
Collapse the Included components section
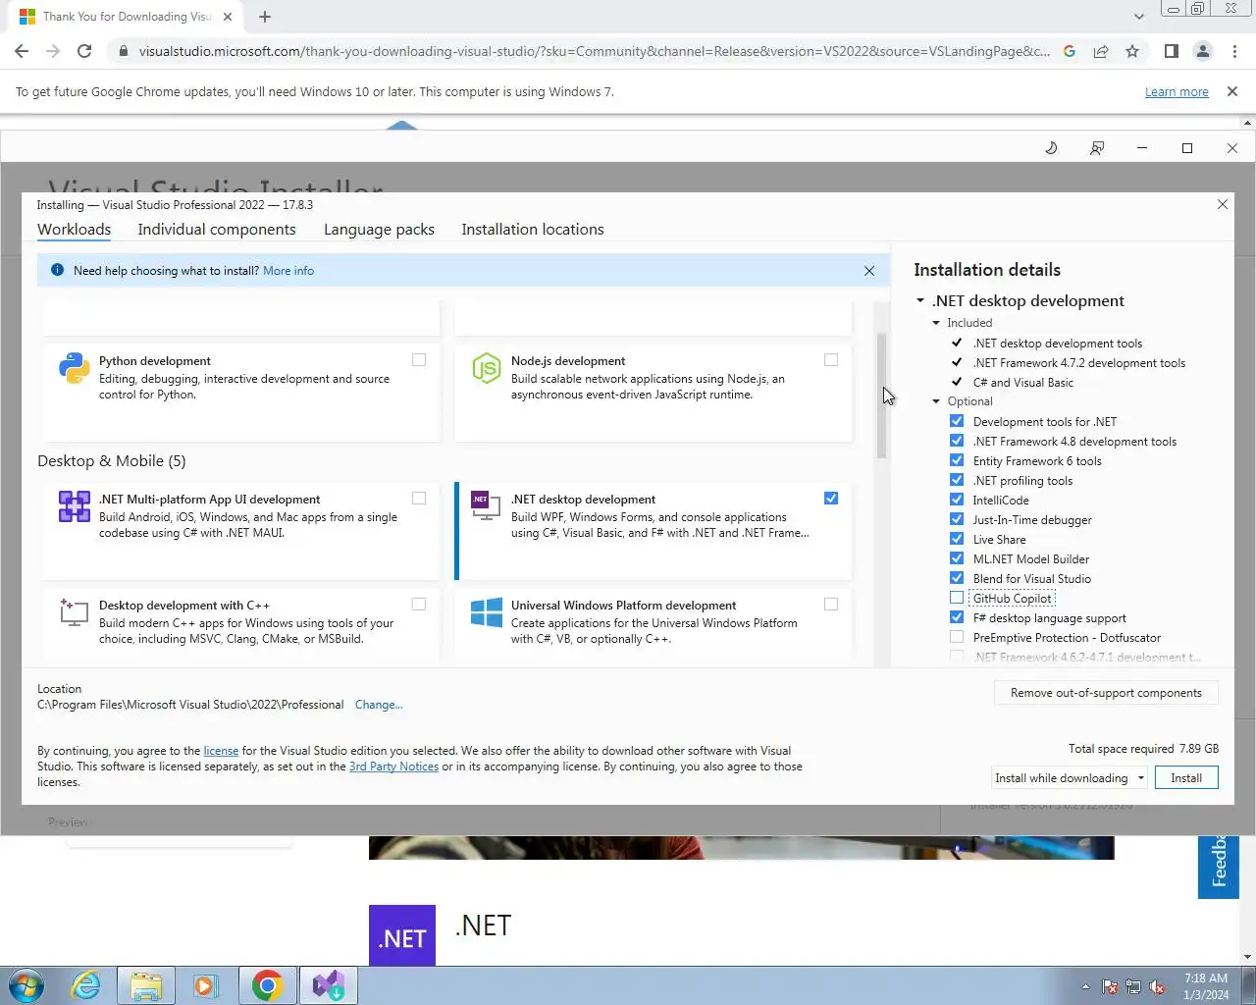pyautogui.click(x=936, y=323)
